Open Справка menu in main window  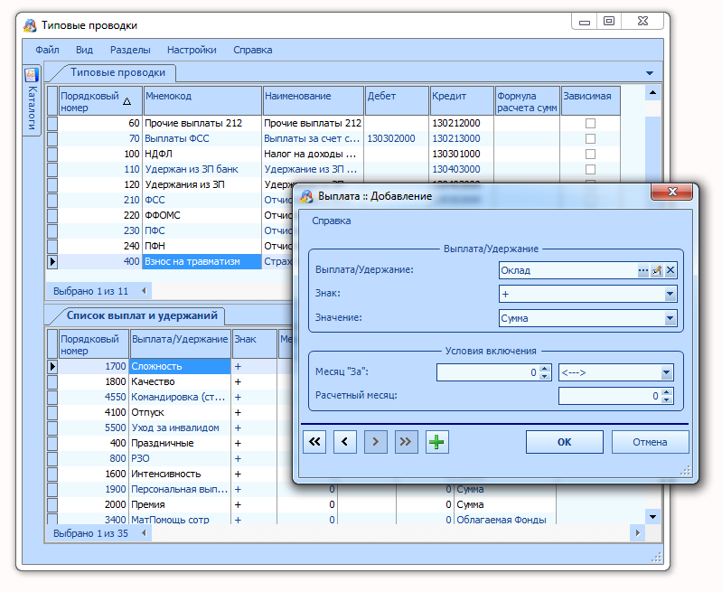point(252,50)
